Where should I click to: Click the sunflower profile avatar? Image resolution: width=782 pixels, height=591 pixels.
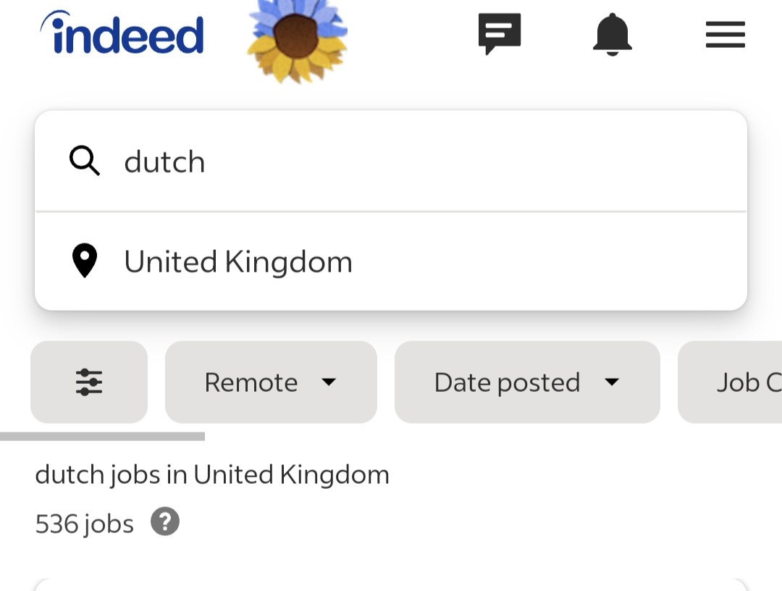[295, 42]
